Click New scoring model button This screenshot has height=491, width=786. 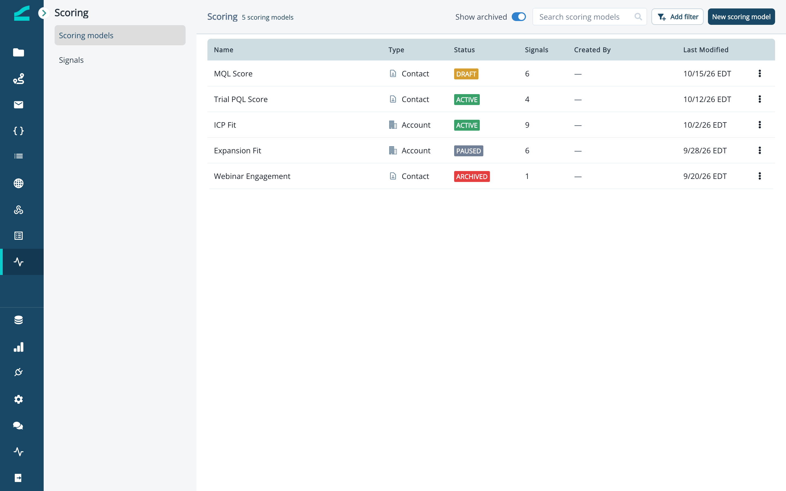click(x=741, y=17)
